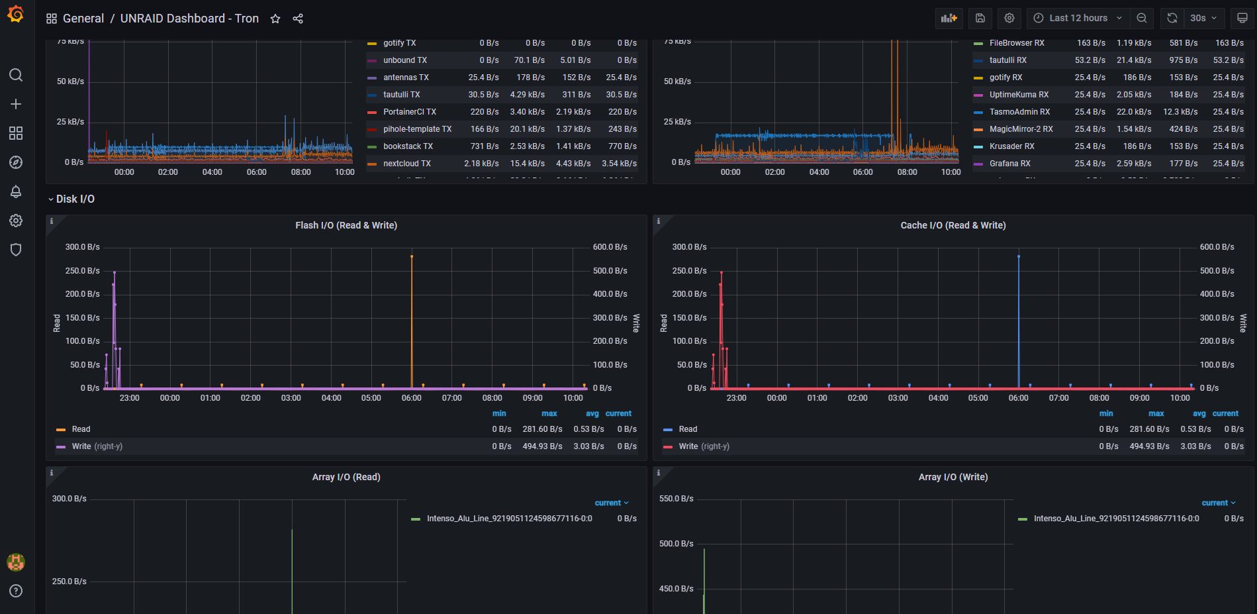Image resolution: width=1257 pixels, height=614 pixels.
Task: Toggle tautulli TX legend entry
Action: tap(401, 95)
